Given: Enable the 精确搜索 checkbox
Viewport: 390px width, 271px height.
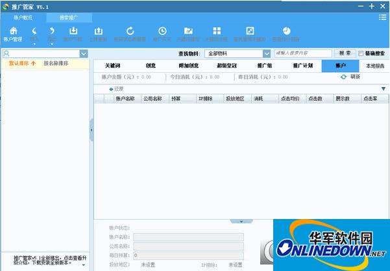Looking at the screenshot, I should coord(361,53).
